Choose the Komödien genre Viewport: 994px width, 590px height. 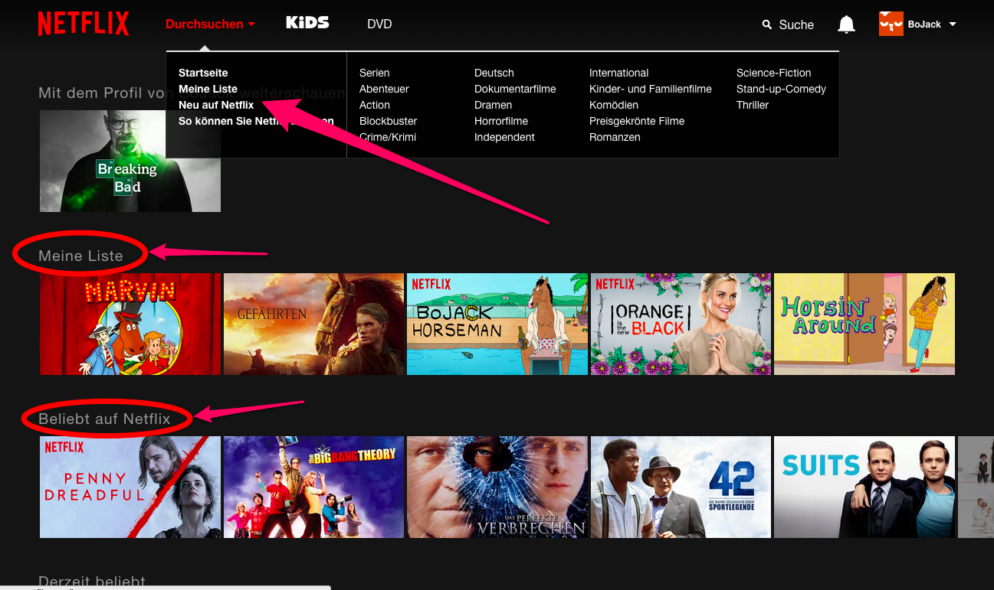click(614, 105)
